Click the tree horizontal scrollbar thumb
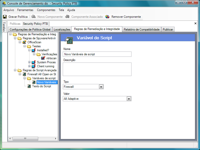Image resolution: width=200 pixels, height=150 pixels. click(x=25, y=138)
